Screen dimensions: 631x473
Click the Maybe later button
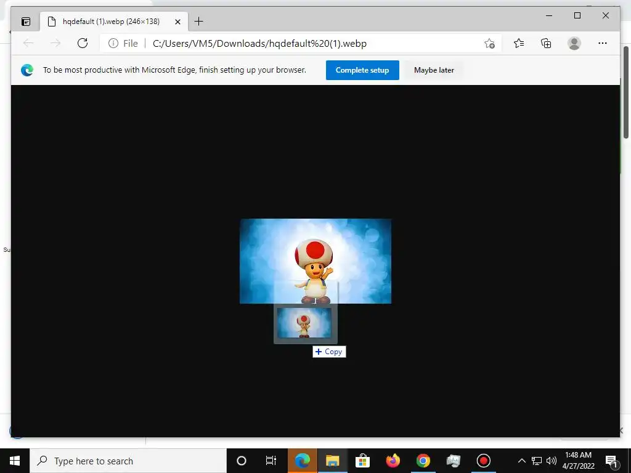tap(434, 70)
